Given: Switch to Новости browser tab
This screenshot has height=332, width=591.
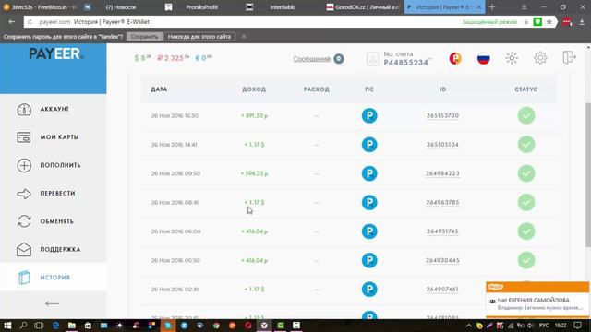Looking at the screenshot, I should point(121,7).
